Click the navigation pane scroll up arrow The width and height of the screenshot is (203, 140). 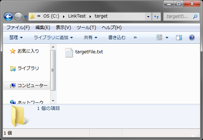pyautogui.click(x=53, y=47)
